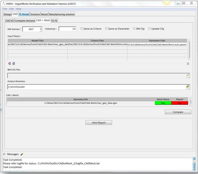198x174 pixels.
Task: Browse for BM CFG file folder icon
Action: click(x=188, y=75)
